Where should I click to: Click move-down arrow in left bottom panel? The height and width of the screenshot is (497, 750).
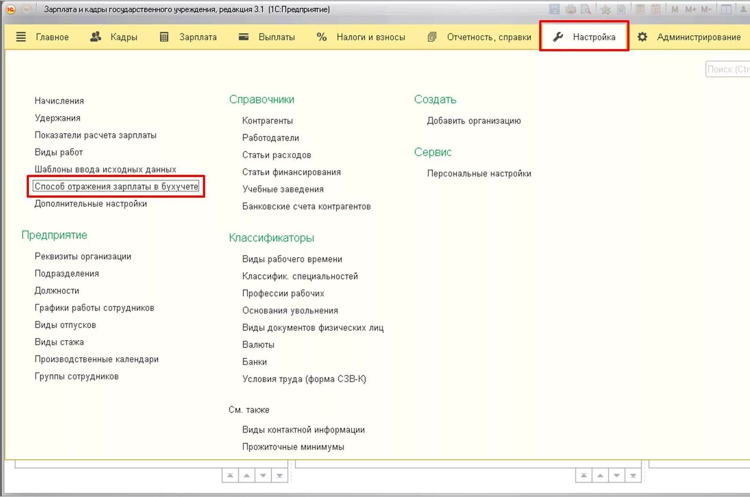(263, 476)
